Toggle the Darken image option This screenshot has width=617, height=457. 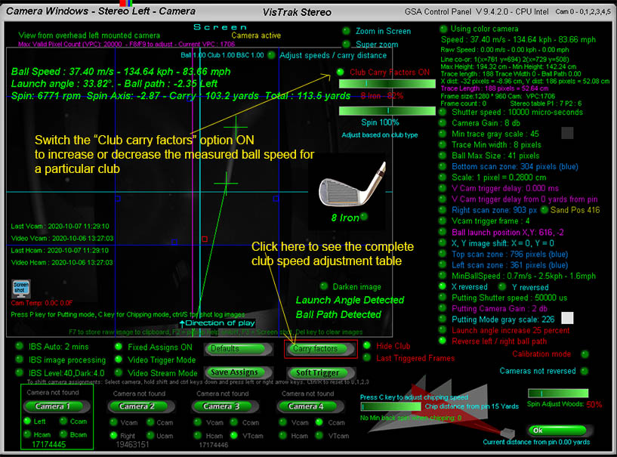[325, 287]
